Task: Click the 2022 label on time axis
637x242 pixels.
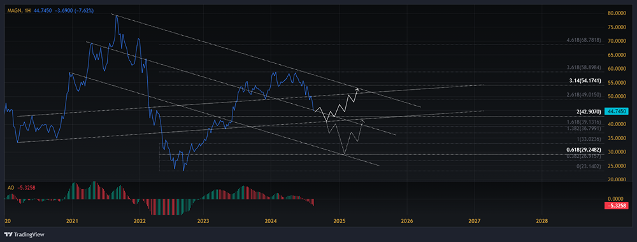Action: coord(140,221)
